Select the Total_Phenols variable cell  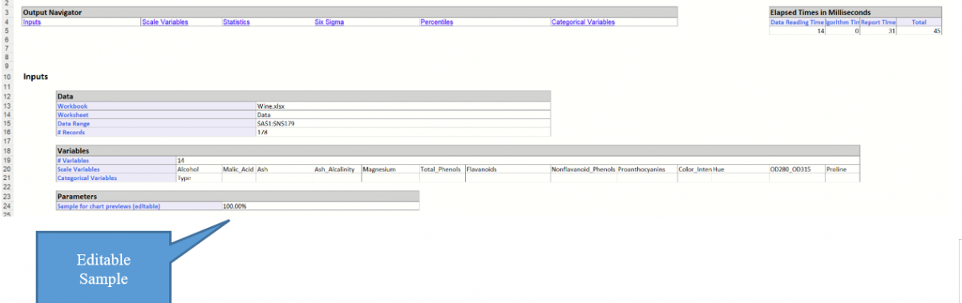[443, 169]
